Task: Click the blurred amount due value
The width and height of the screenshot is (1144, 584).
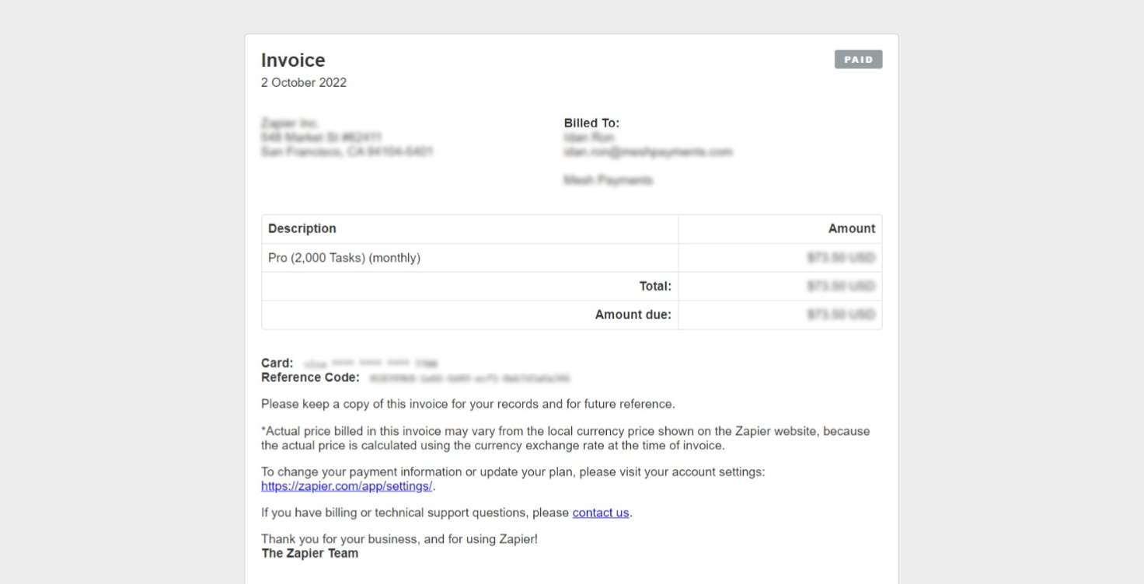Action: pos(841,315)
